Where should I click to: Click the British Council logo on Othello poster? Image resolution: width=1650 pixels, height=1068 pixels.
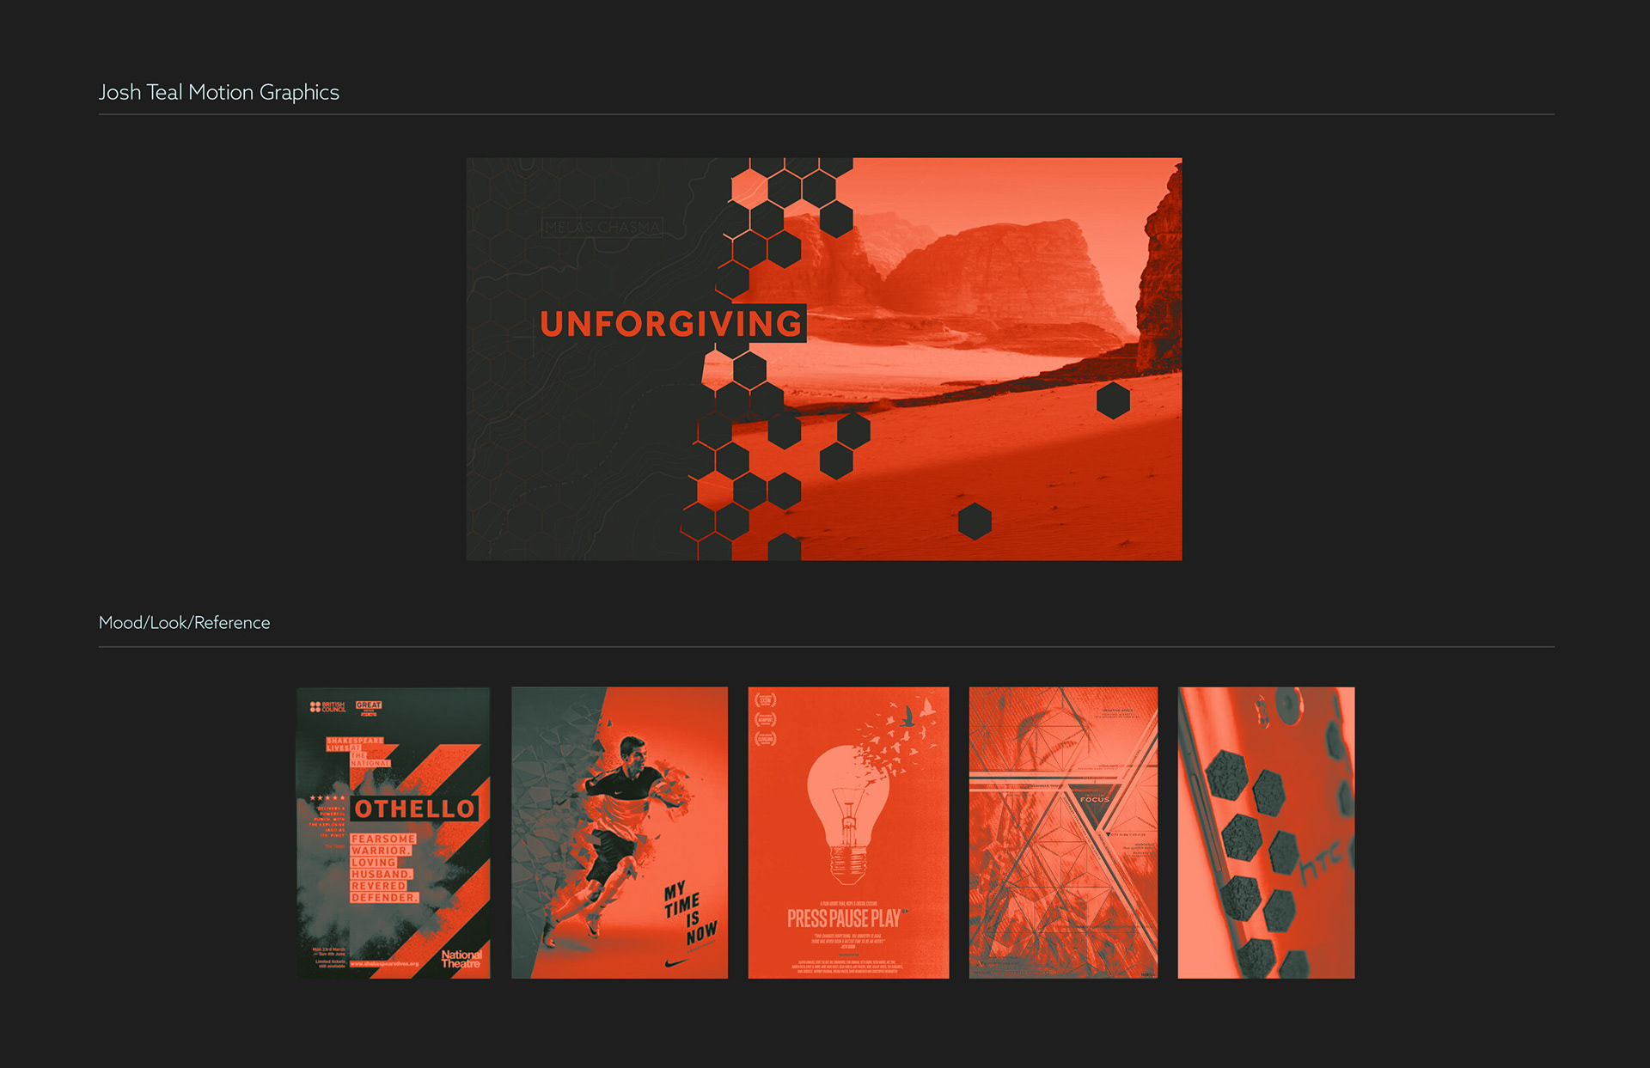tap(327, 707)
